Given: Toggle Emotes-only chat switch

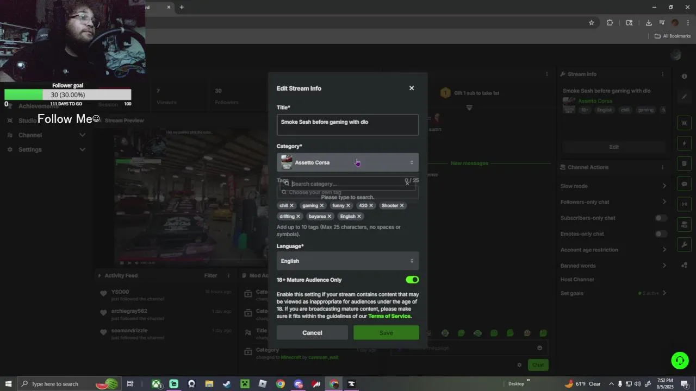Looking at the screenshot, I should pyautogui.click(x=661, y=234).
